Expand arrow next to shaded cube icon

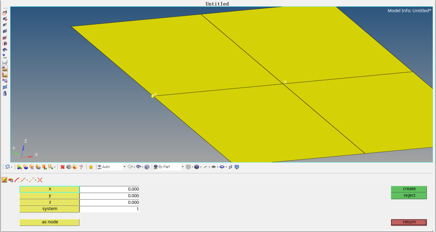coord(201,167)
